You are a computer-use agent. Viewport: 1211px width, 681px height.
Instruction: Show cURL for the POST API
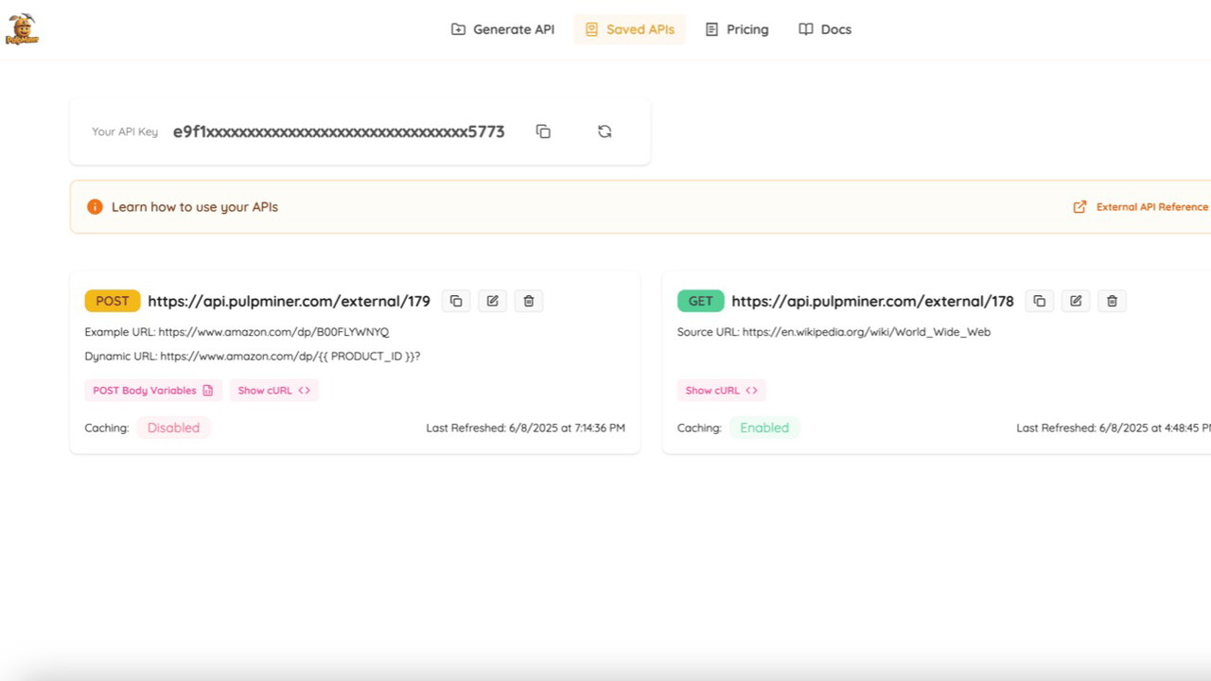273,391
